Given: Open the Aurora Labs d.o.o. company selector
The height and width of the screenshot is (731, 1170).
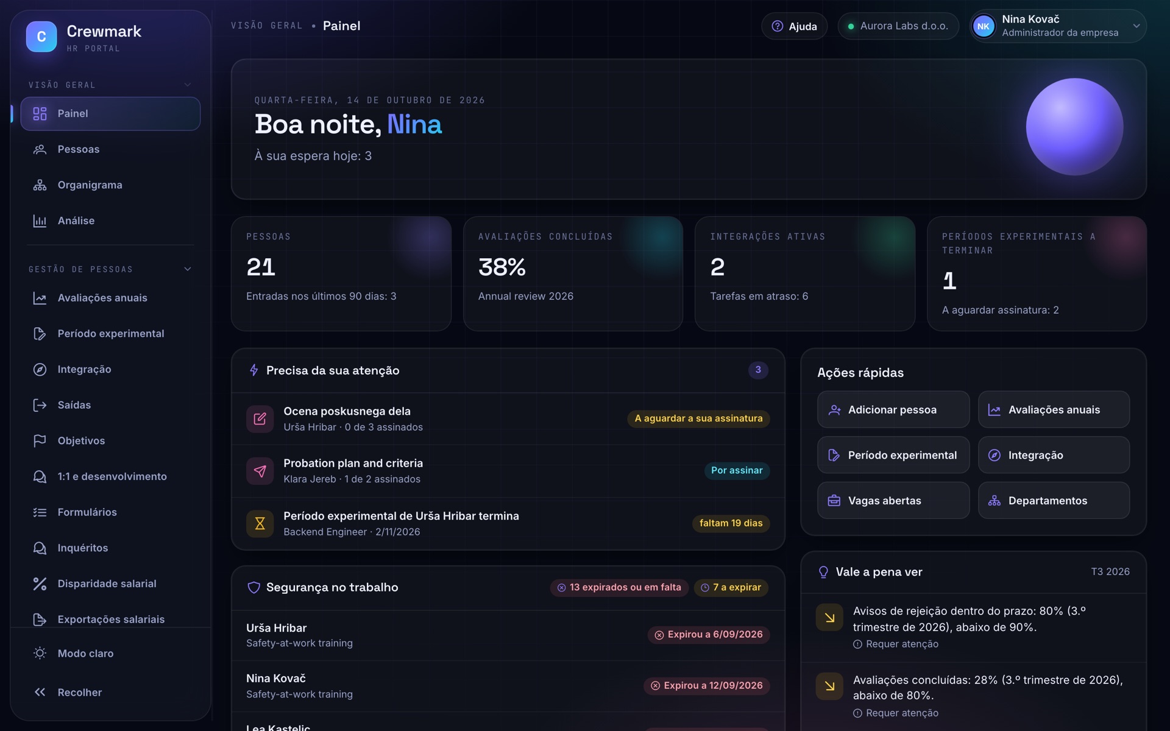Looking at the screenshot, I should [x=898, y=26].
